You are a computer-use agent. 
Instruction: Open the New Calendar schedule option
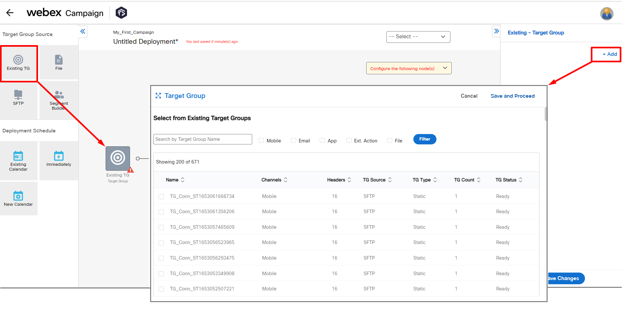(19, 198)
